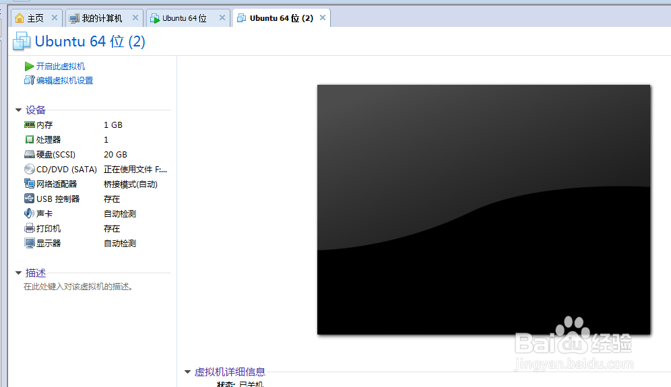The height and width of the screenshot is (387, 671).
Task: Open the 编辑虚拟机设置 link
Action: (65, 80)
